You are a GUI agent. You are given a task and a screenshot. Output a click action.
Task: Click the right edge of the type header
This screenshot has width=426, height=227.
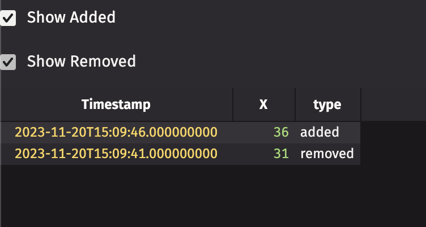(361, 104)
